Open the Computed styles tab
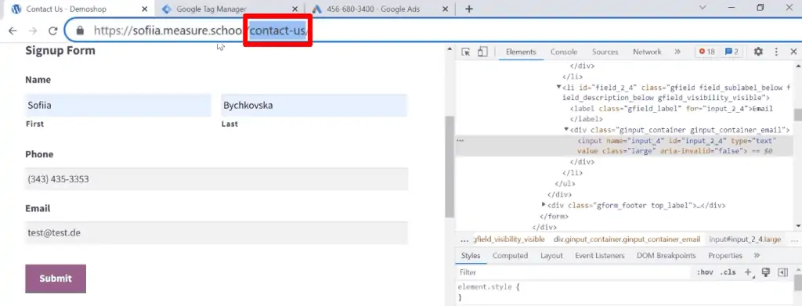Viewport: 802px width, 306px height. coord(510,255)
